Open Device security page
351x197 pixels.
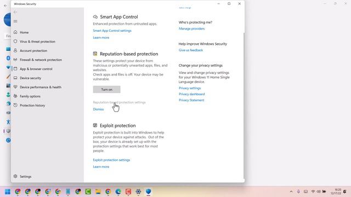click(x=31, y=78)
